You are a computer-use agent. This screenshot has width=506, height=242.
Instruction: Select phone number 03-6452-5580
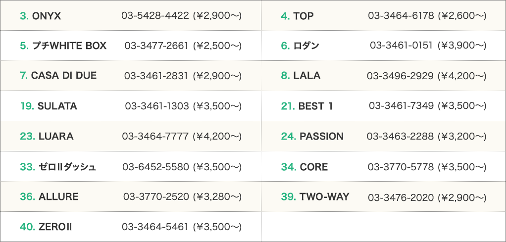coord(155,167)
